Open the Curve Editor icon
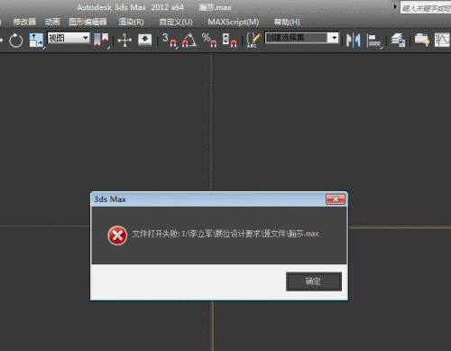 pyautogui.click(x=442, y=40)
